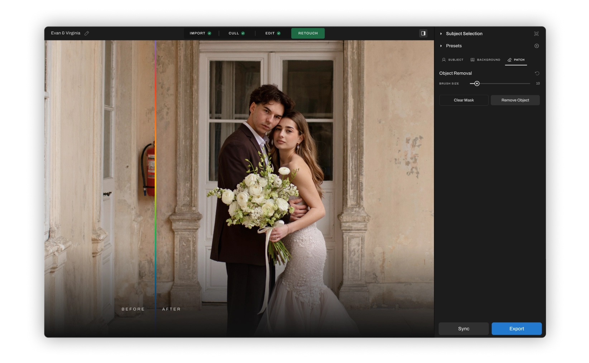Click the Sync button
The width and height of the screenshot is (589, 363).
[463, 329]
